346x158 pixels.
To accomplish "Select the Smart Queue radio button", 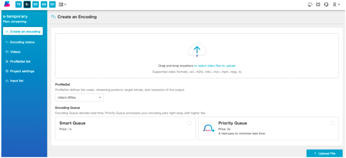I will pyautogui.click(x=190, y=123).
